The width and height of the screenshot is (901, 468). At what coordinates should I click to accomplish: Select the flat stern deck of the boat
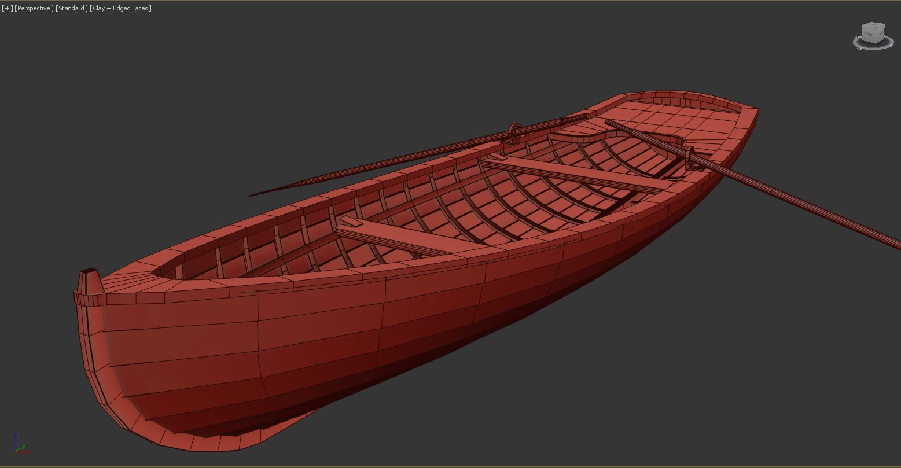point(683,118)
